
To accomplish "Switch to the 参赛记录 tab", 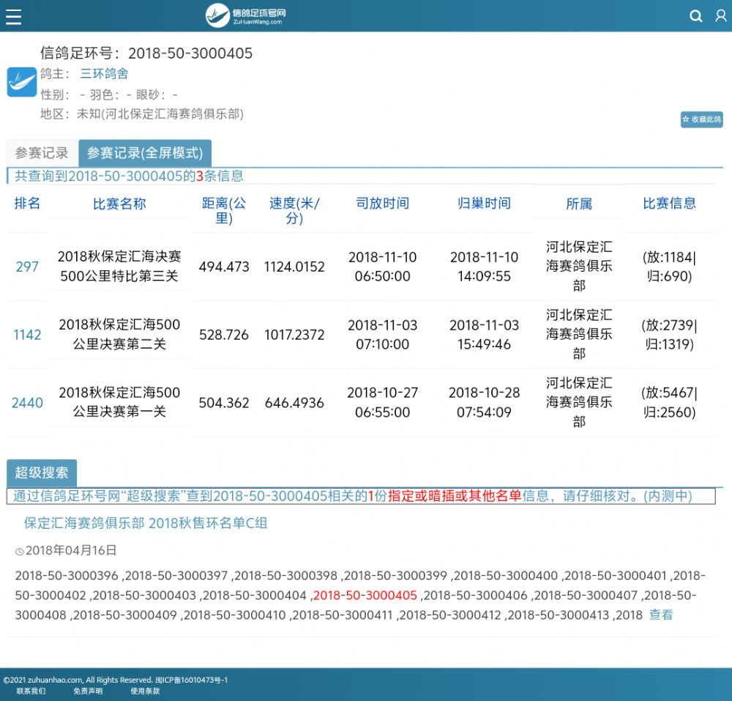I will (42, 153).
